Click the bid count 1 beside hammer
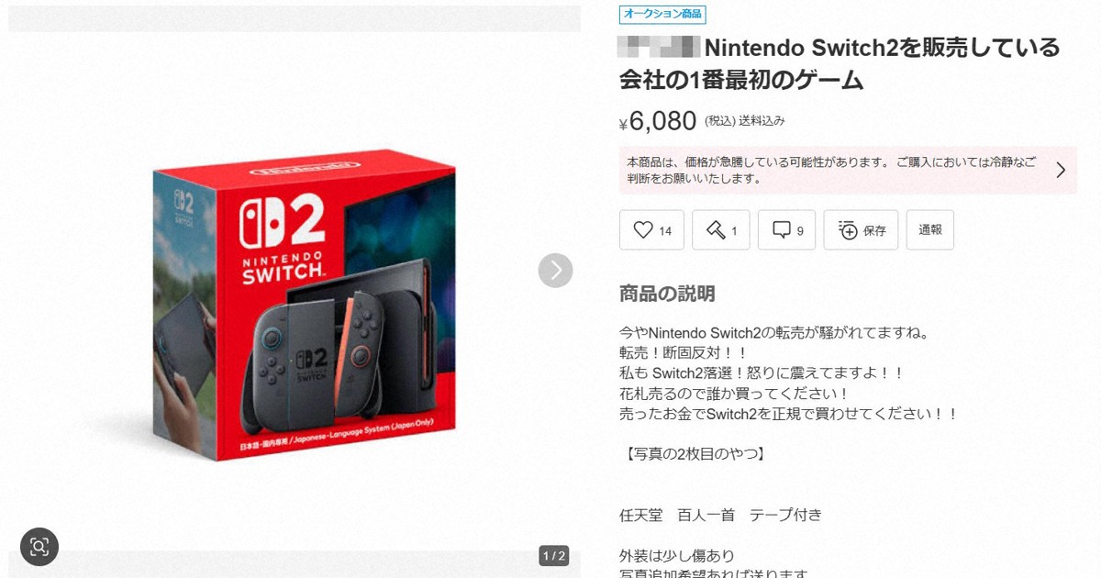Viewport: 1101px width, 578px height. coord(734,231)
